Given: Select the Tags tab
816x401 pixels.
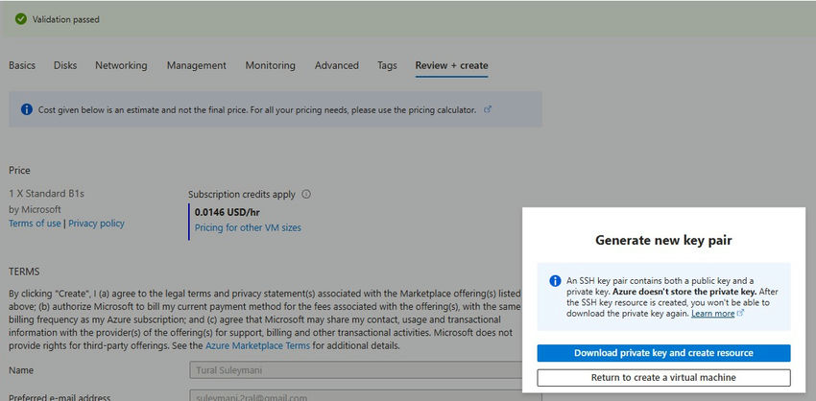Looking at the screenshot, I should 387,65.
